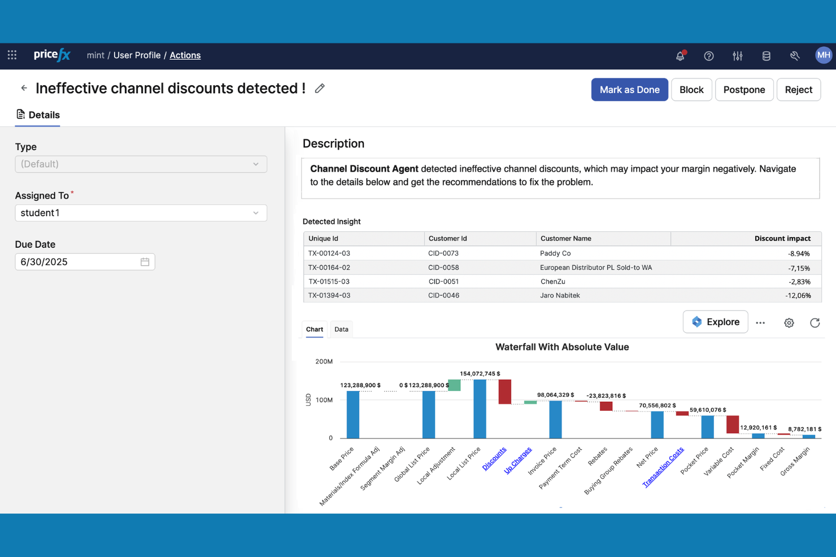
Task: Open the notifications bell
Action: (680, 56)
